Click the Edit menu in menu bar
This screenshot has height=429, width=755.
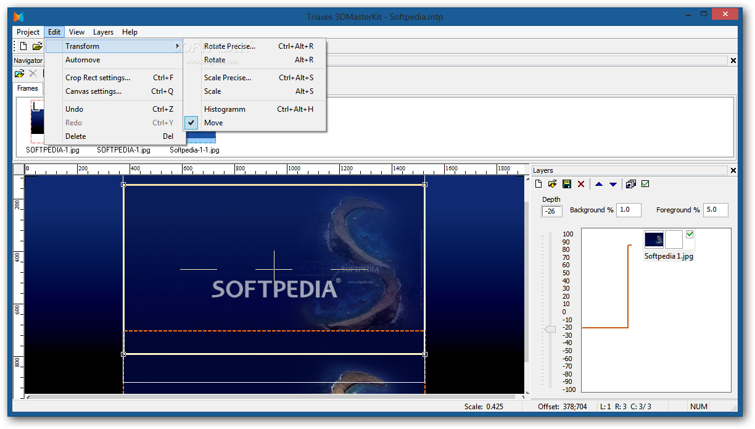(x=54, y=32)
